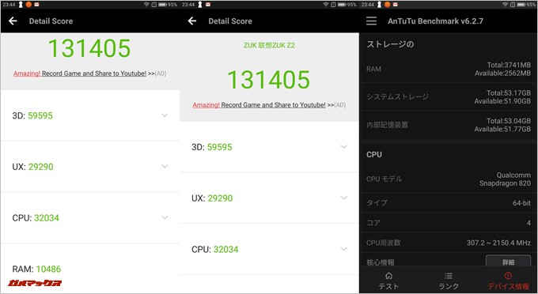Viewport: 538px width, 294px height.
Task: Go back from middle Detail Score screen
Action: [192, 21]
